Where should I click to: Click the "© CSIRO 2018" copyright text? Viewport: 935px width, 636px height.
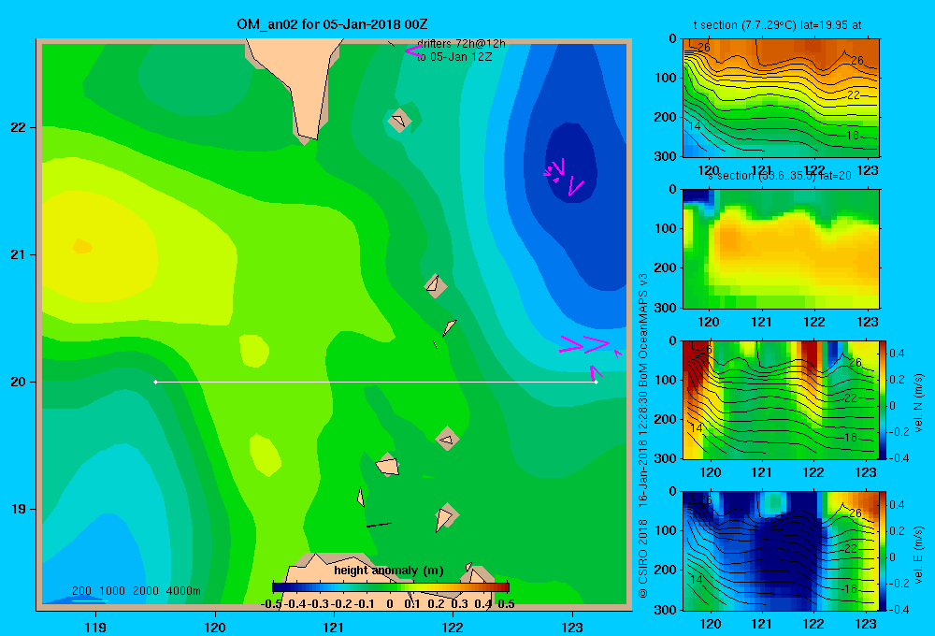[x=643, y=558]
